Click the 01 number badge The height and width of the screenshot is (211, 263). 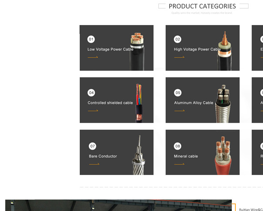click(91, 39)
